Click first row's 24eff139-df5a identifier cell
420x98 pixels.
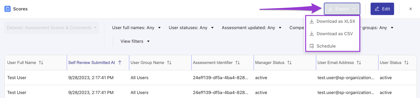point(220,78)
